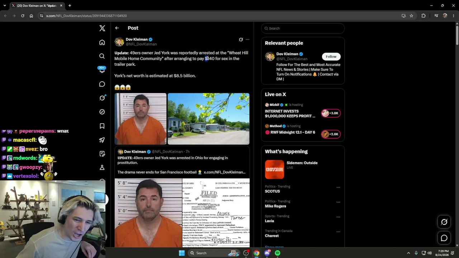459x258 pixels.
Task: View site information in the address bar
Action: click(x=42, y=16)
